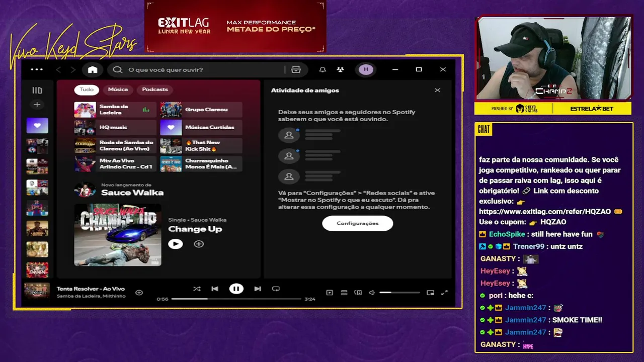Open the sidebar DANADA playlist thumbnail
The width and height of the screenshot is (644, 362).
[37, 270]
